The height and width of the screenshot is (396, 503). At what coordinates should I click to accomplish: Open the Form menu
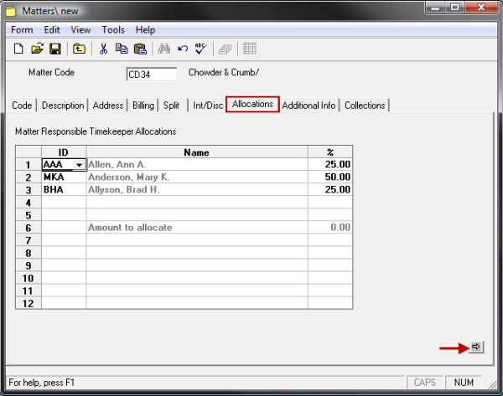[x=22, y=30]
